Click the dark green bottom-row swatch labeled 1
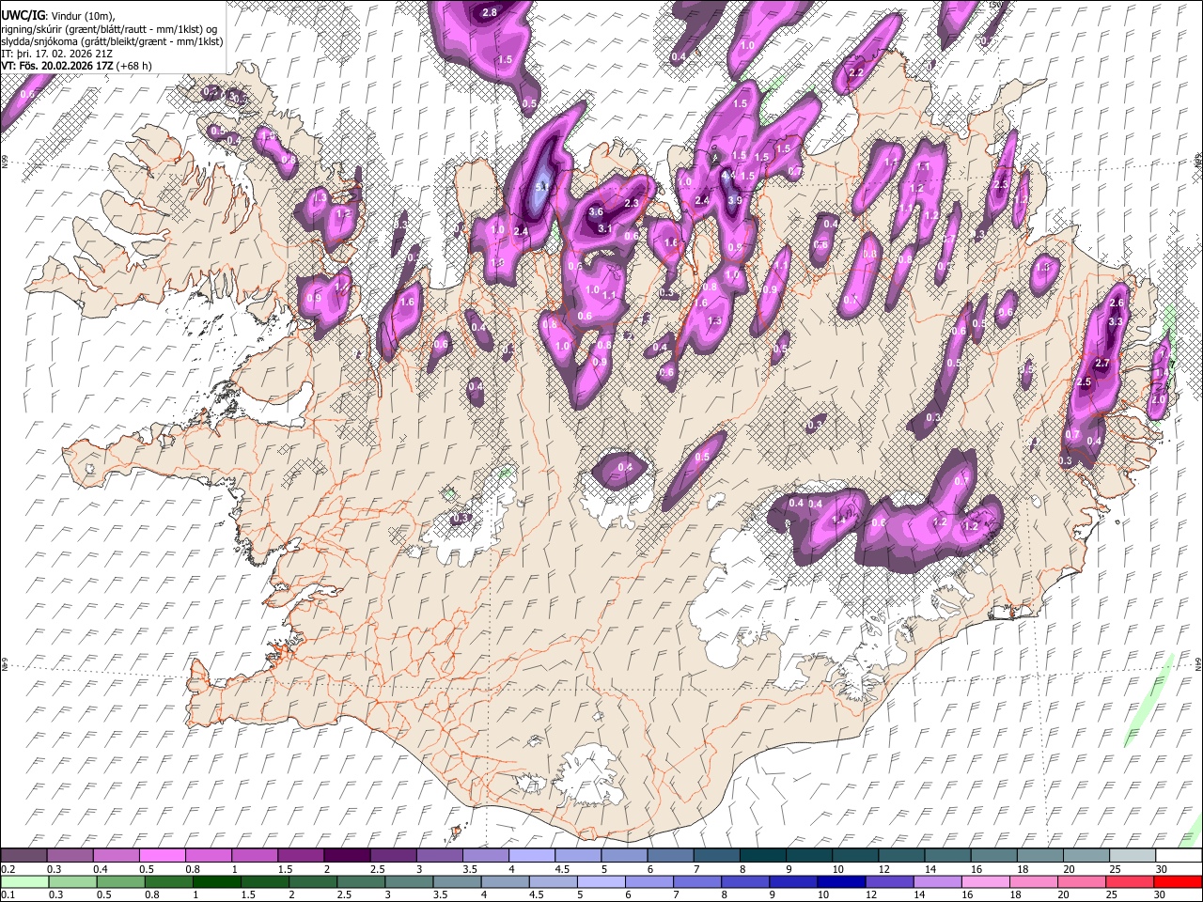This screenshot has width=1203, height=902. (x=215, y=881)
